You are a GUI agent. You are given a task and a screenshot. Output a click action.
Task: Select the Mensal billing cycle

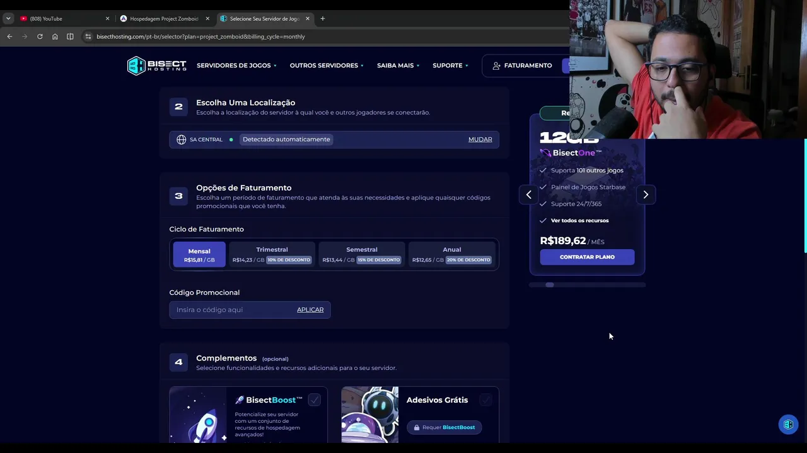(x=199, y=255)
